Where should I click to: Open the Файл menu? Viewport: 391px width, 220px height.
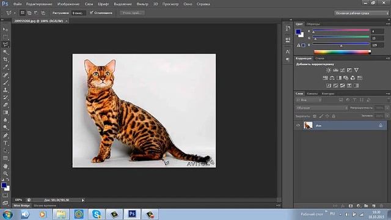(17, 4)
